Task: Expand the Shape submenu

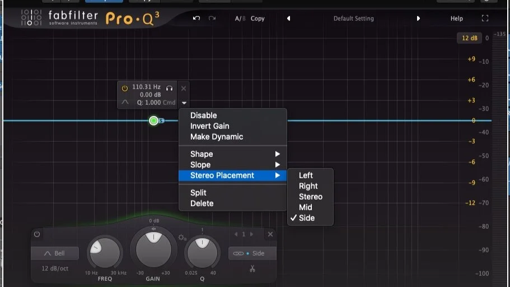Action: coord(232,154)
